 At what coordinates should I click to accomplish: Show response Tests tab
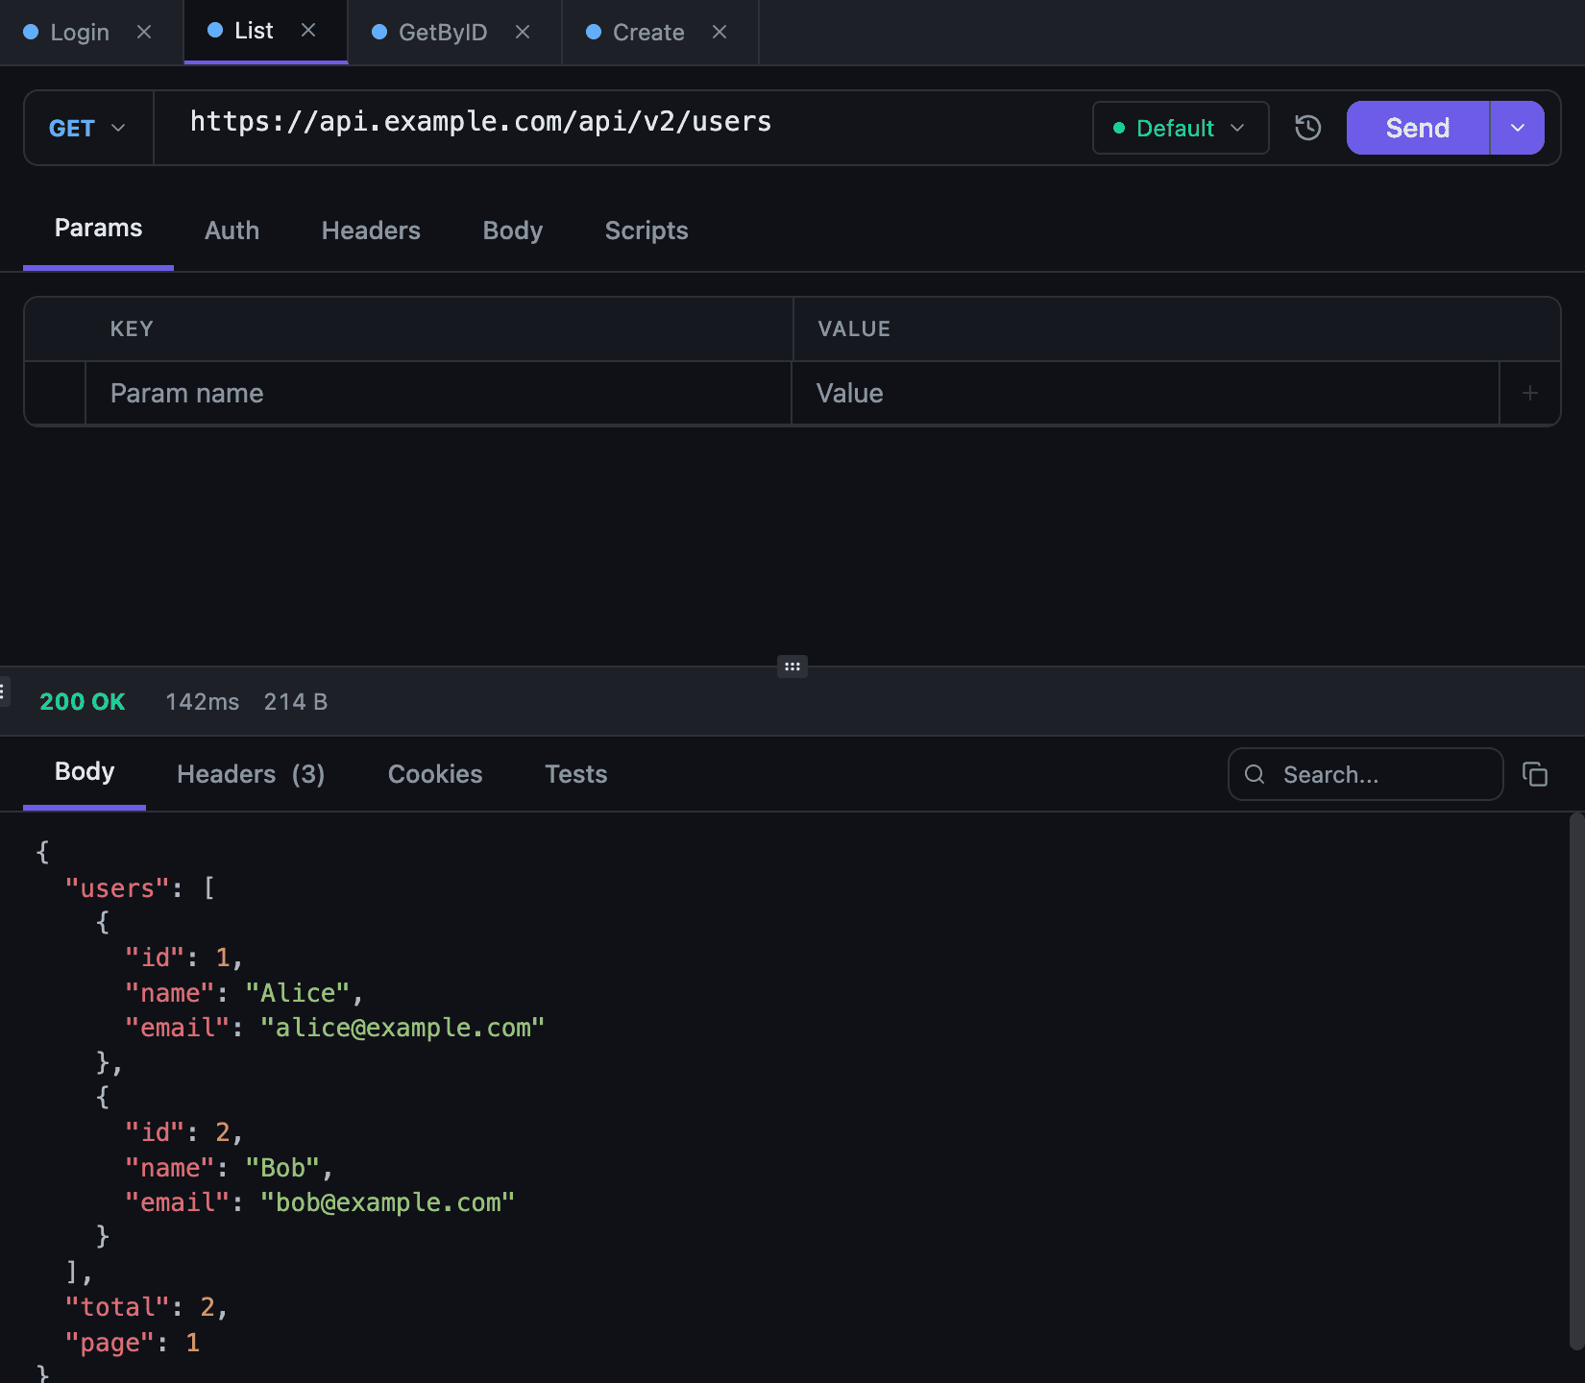point(576,774)
